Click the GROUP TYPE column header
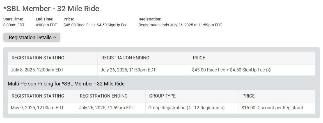Image resolution: width=323 pixels, height=123 pixels. click(x=162, y=96)
